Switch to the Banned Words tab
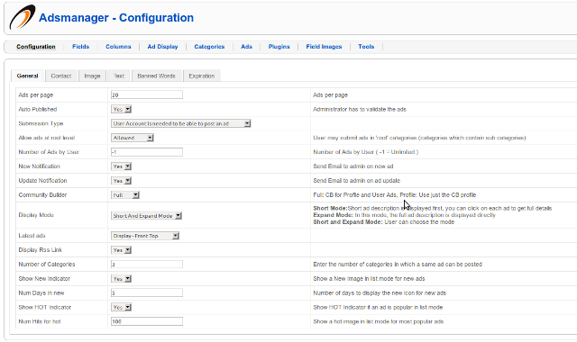 click(x=156, y=76)
